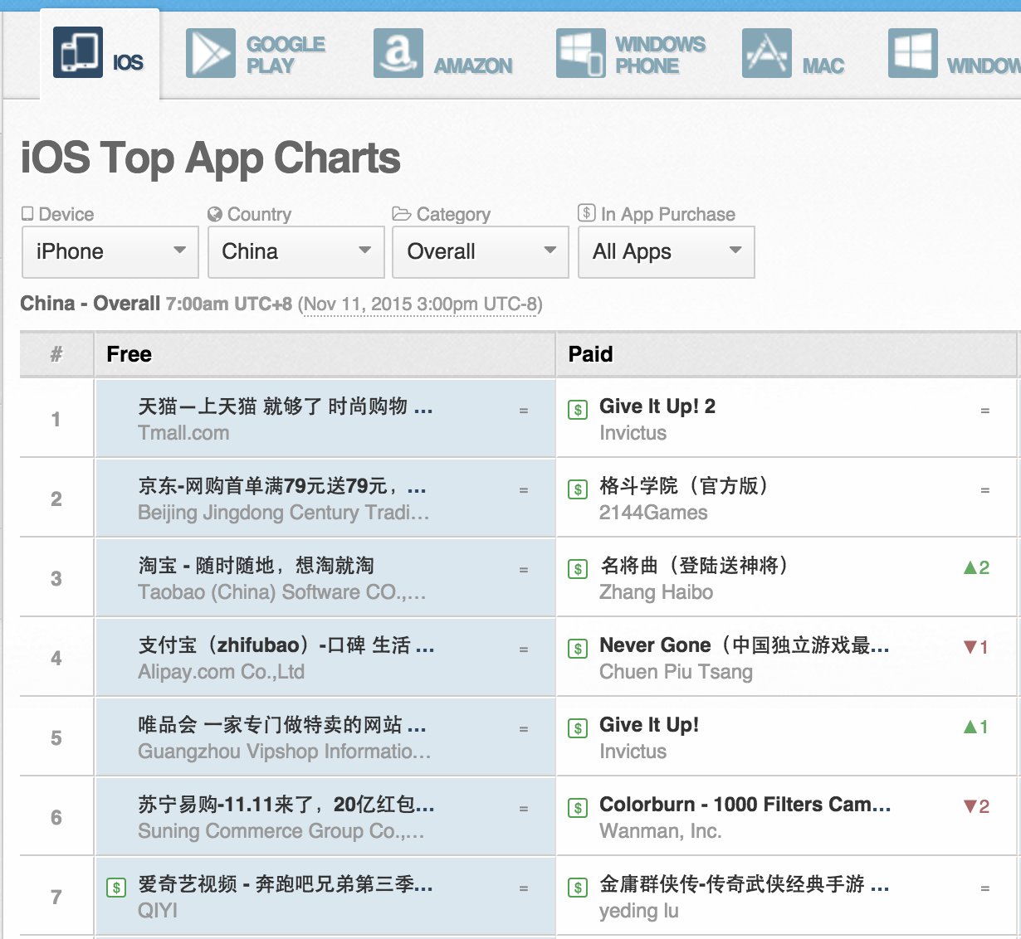The width and height of the screenshot is (1021, 939).
Task: Open the Category dropdown showing Overall
Action: (x=481, y=251)
